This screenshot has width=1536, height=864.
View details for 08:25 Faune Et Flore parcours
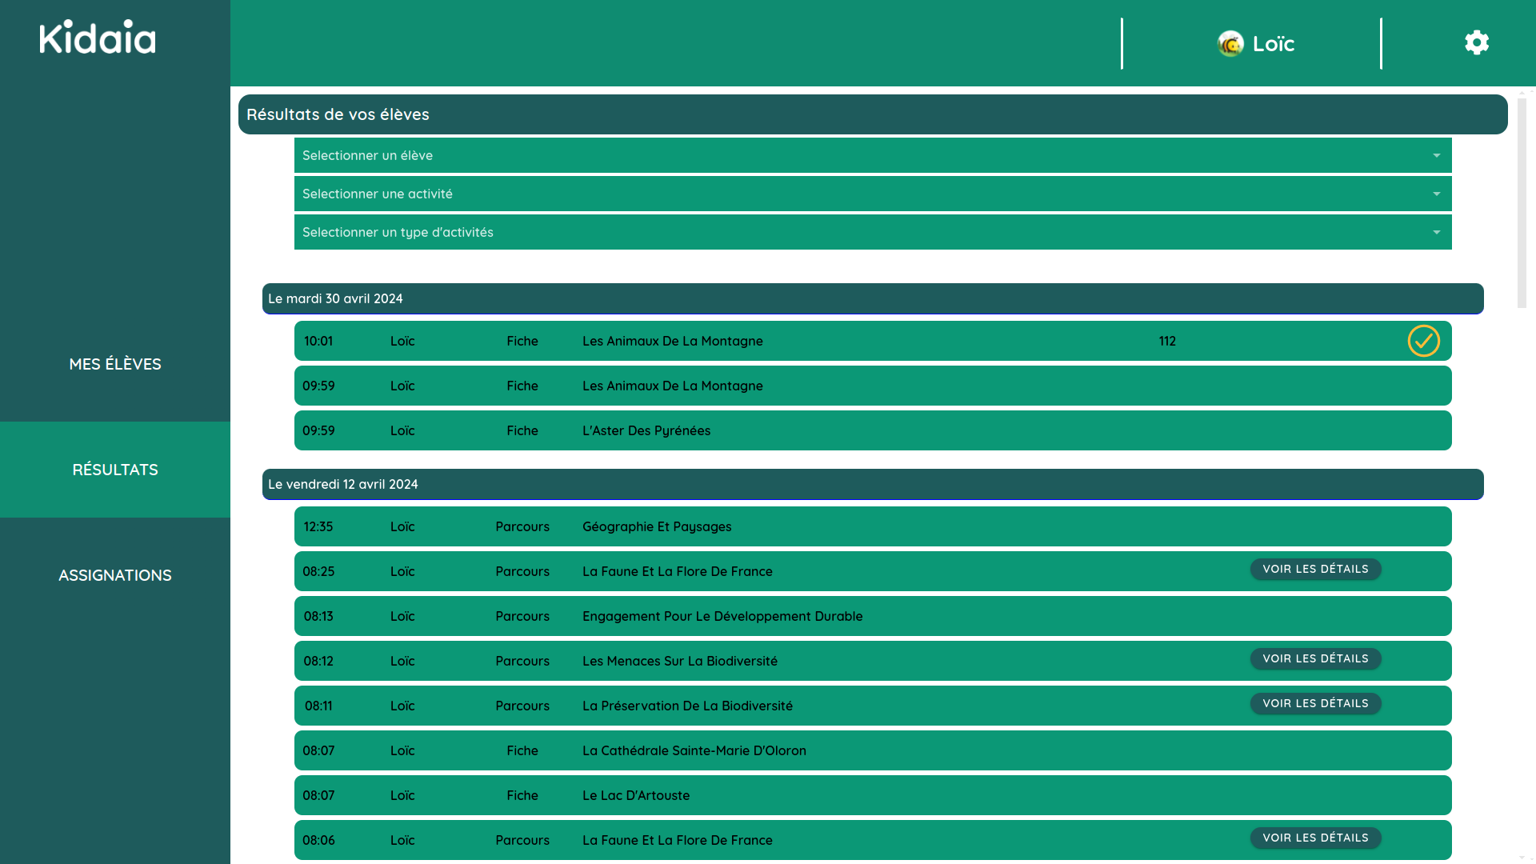pos(1315,570)
